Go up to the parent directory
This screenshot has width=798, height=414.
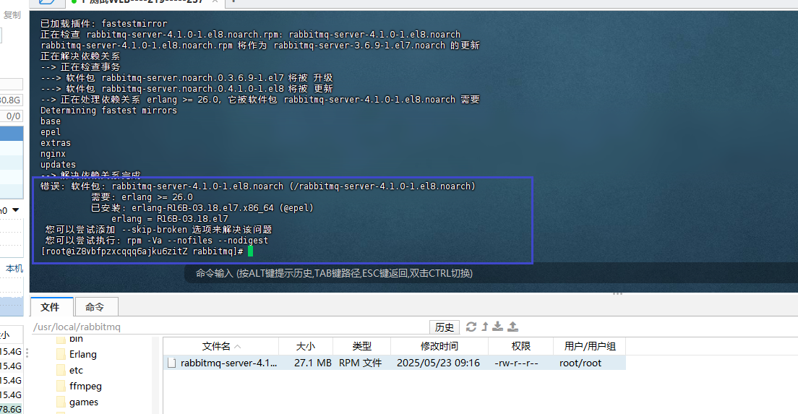(485, 327)
